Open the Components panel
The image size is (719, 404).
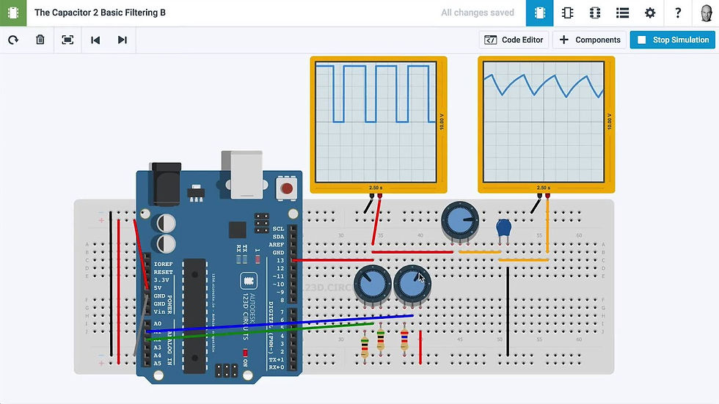590,40
